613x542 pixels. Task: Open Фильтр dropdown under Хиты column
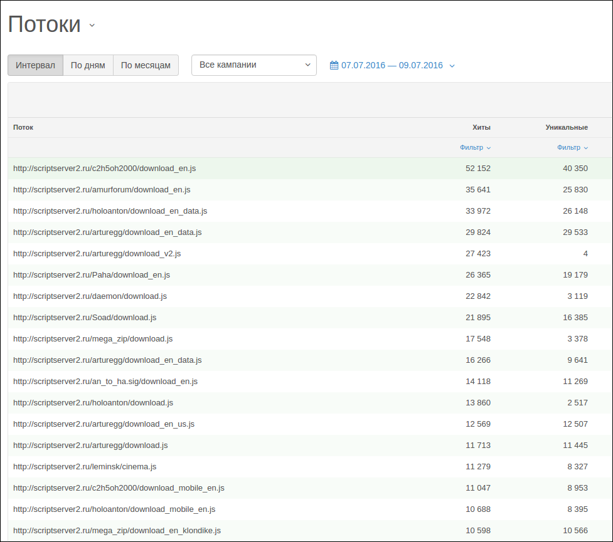pyautogui.click(x=475, y=148)
